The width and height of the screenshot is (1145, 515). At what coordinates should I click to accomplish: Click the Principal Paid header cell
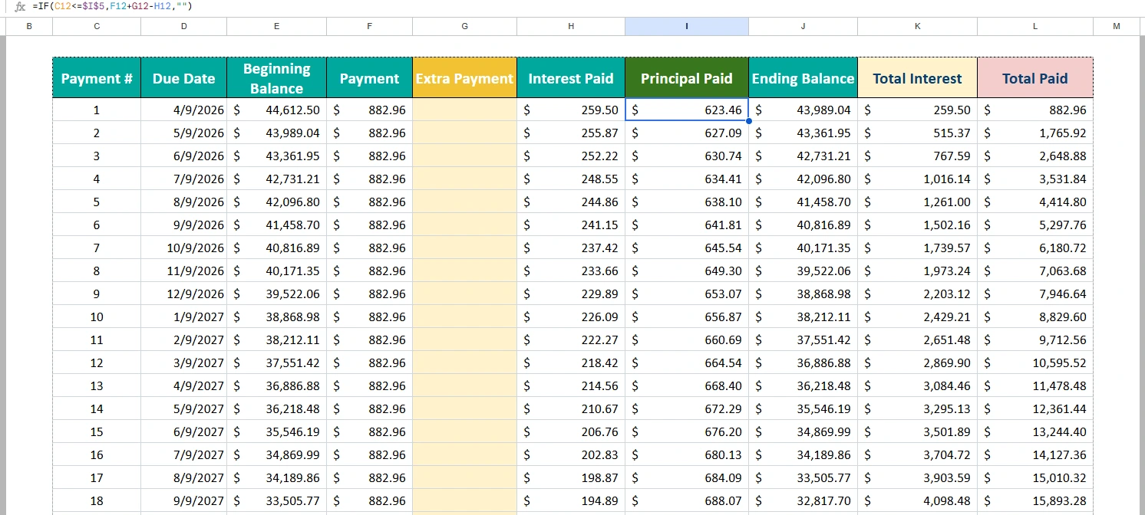pyautogui.click(x=686, y=77)
